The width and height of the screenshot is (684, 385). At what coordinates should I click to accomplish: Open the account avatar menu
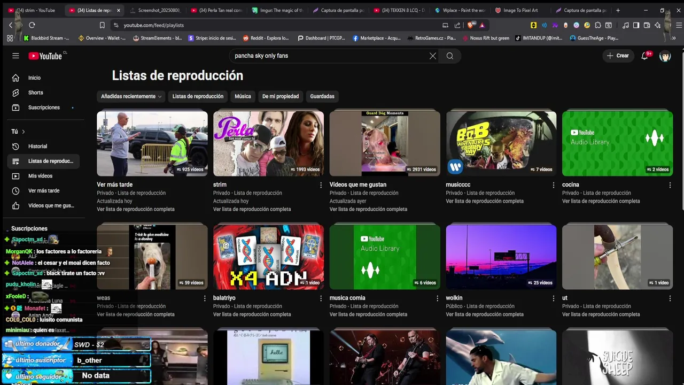[x=665, y=56]
